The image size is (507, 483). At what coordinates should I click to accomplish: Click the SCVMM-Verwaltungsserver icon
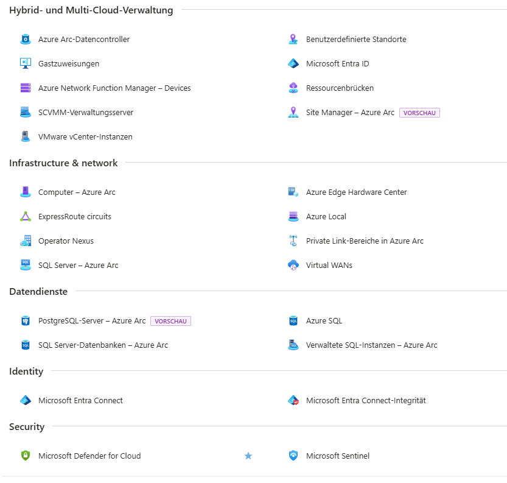(x=25, y=112)
